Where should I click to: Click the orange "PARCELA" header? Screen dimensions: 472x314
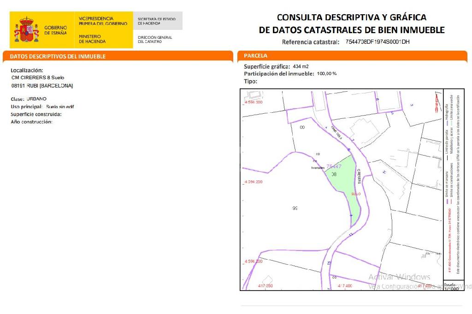tap(255, 56)
